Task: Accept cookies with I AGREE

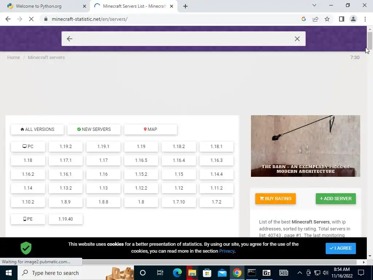Action: 341,248
